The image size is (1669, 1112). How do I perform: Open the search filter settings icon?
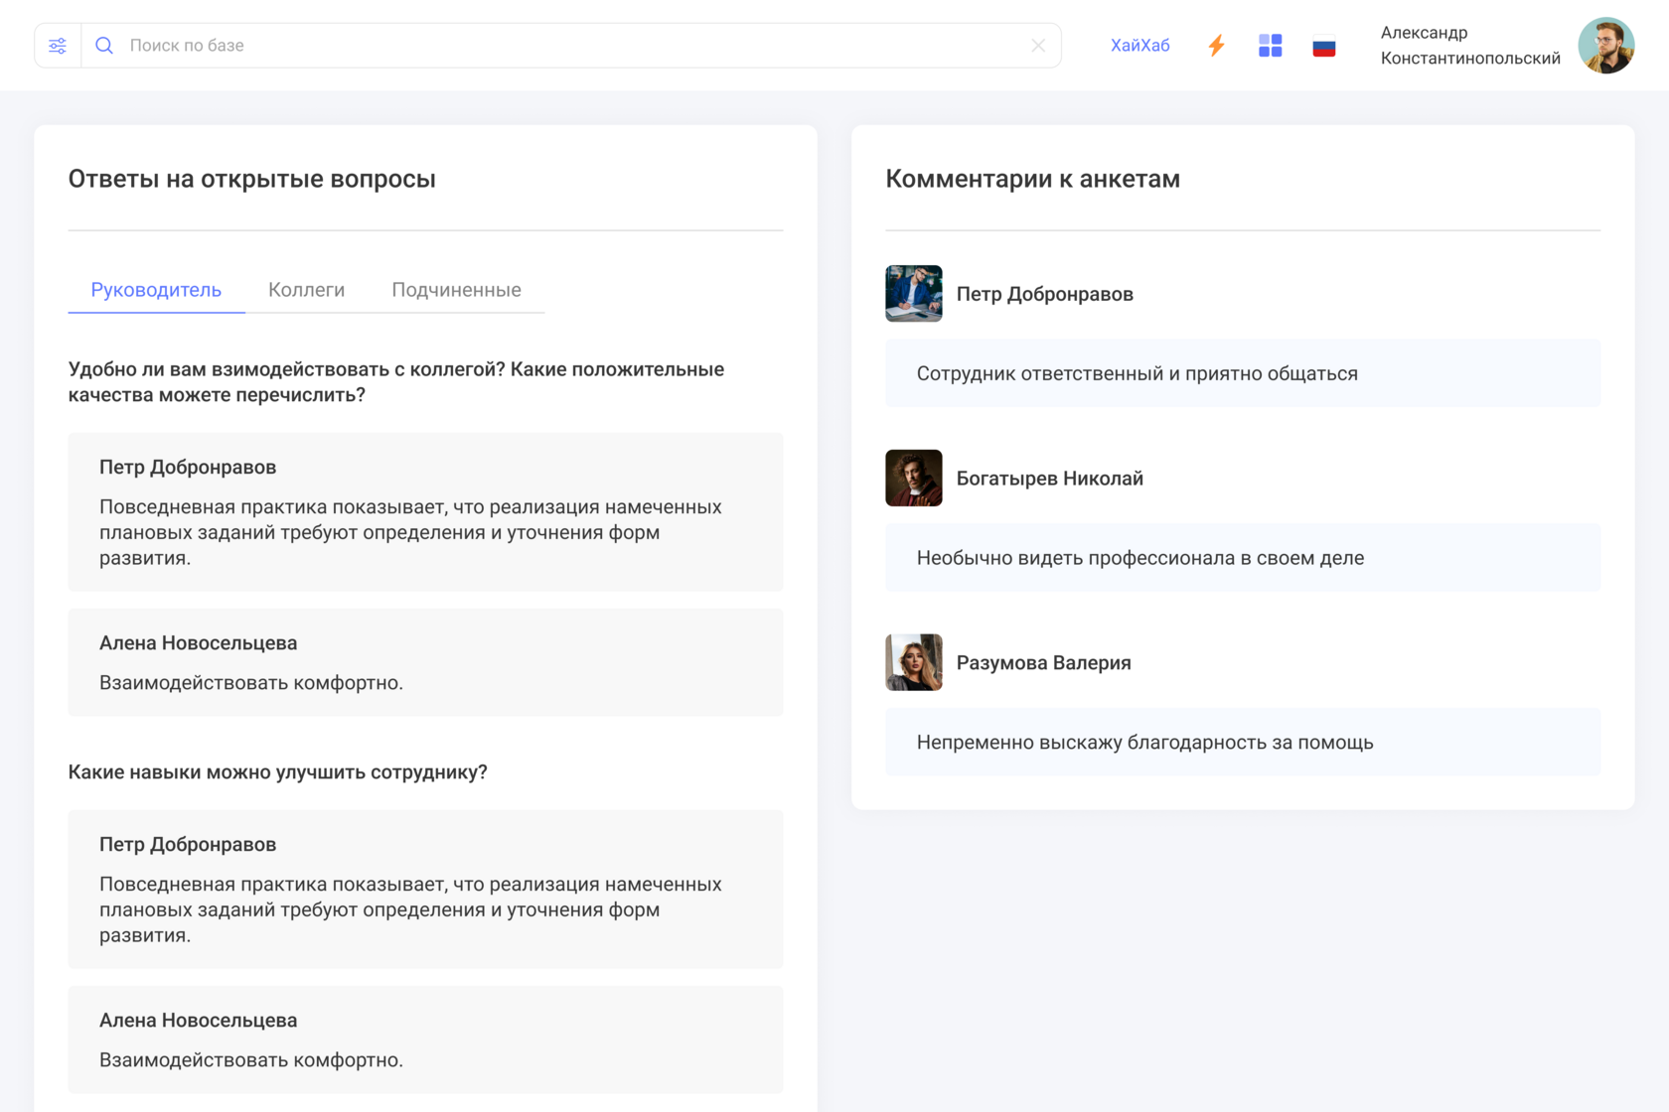tap(58, 46)
